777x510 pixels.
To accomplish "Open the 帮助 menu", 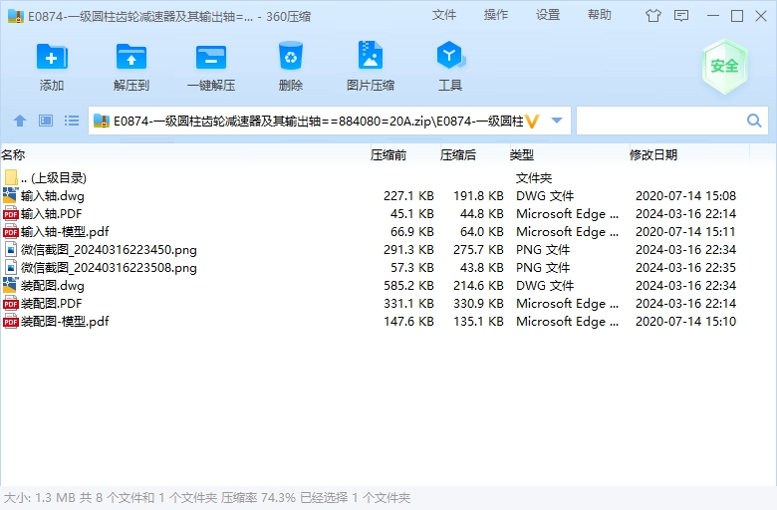I will coord(600,15).
